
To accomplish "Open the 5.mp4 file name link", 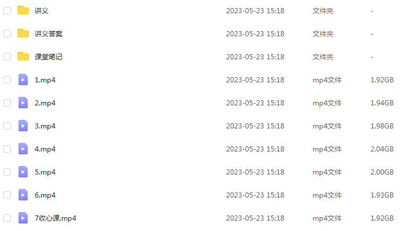I will point(45,172).
